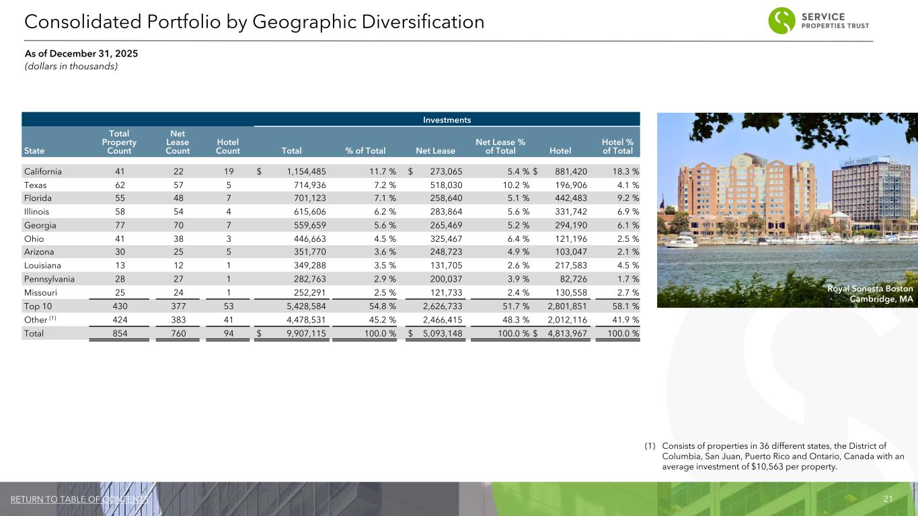This screenshot has width=918, height=516.
Task: Select the page number 21 in footer
Action: pos(887,499)
